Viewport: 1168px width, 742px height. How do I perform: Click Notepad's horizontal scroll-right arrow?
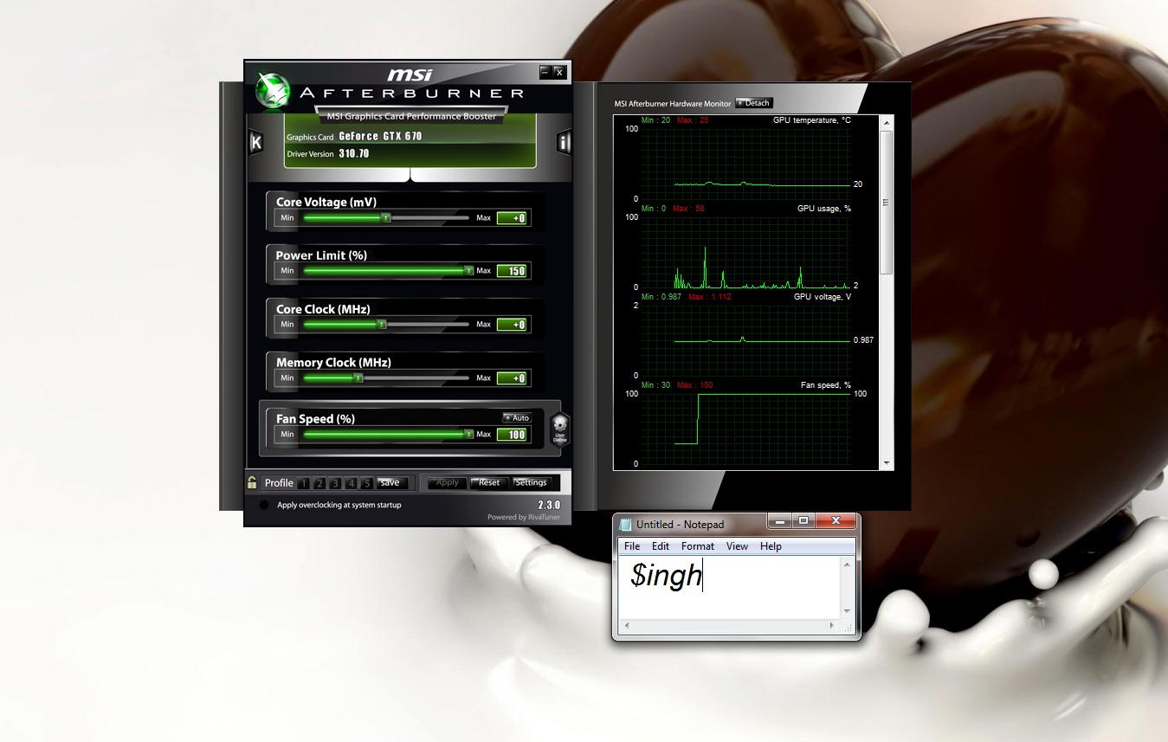coord(833,625)
